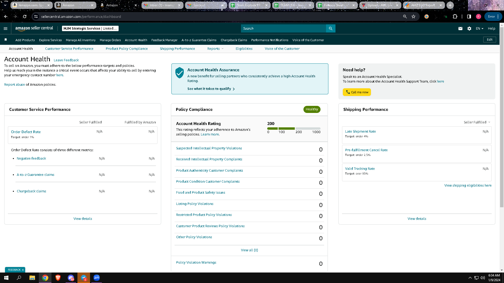Viewport: 504px width, 283px height.
Task: Select the Product Policy Compliance tab
Action: click(127, 49)
